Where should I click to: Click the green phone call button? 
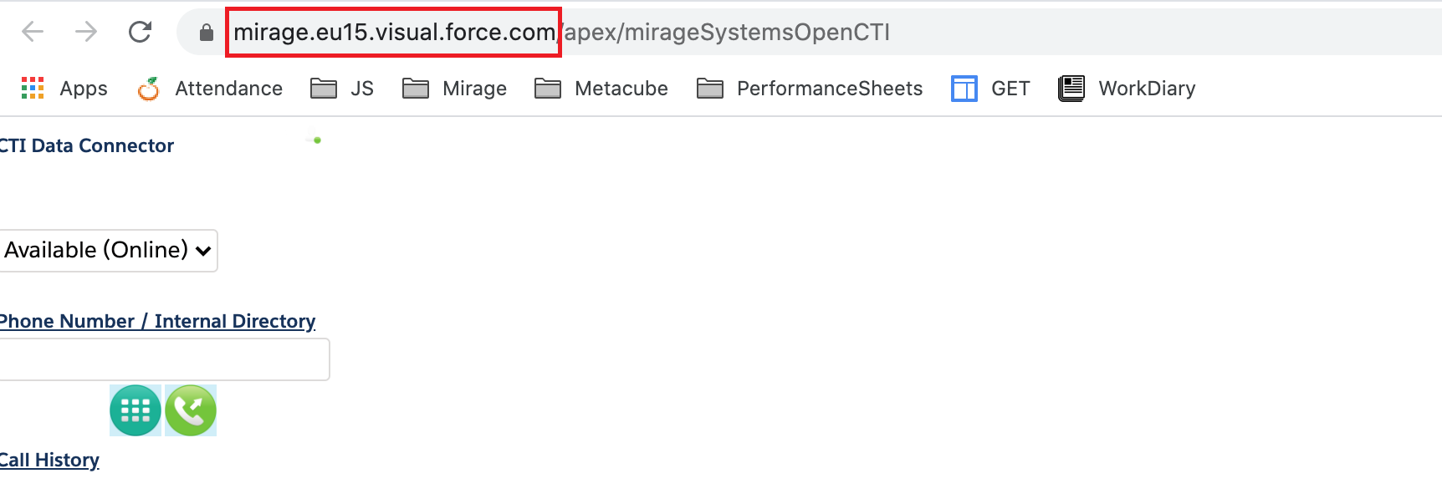[191, 410]
